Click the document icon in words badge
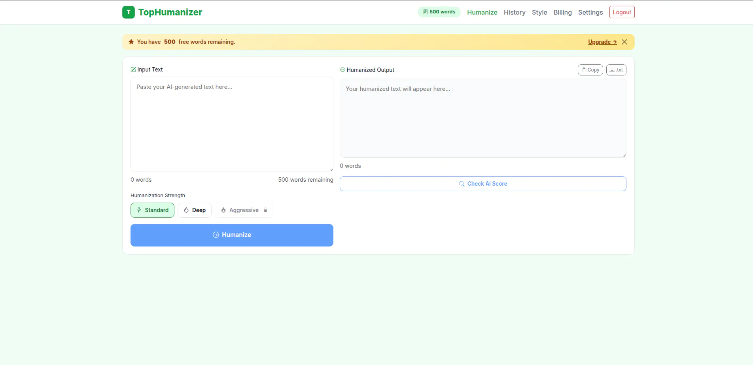The image size is (753, 365). click(426, 12)
